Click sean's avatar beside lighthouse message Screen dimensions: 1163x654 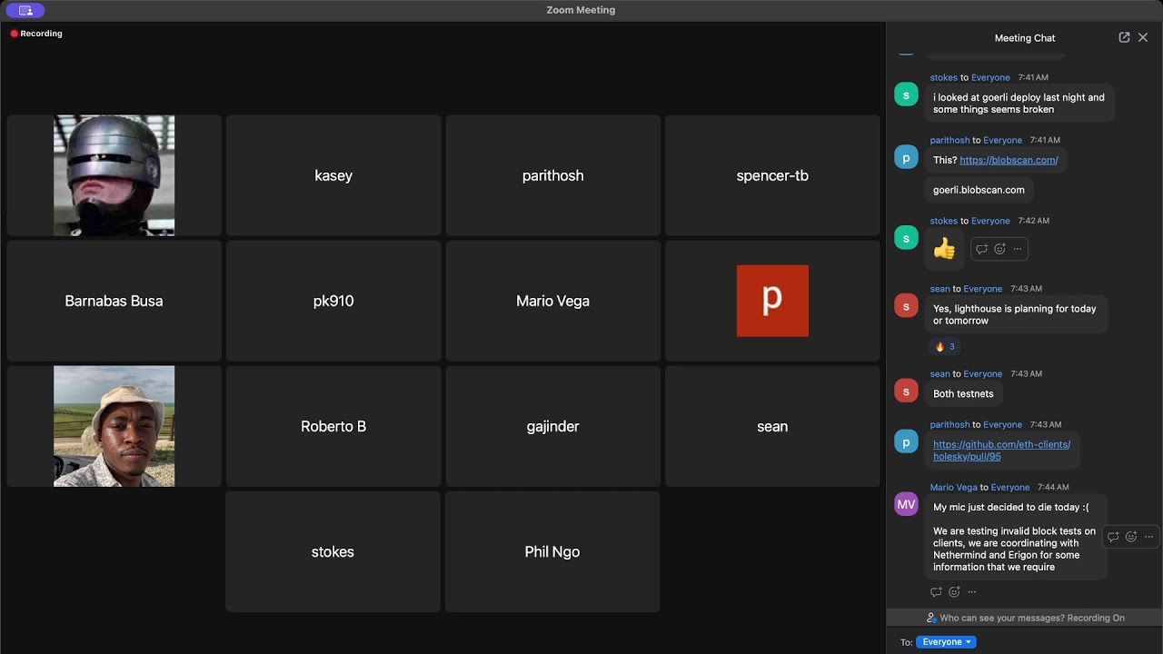[x=906, y=305]
